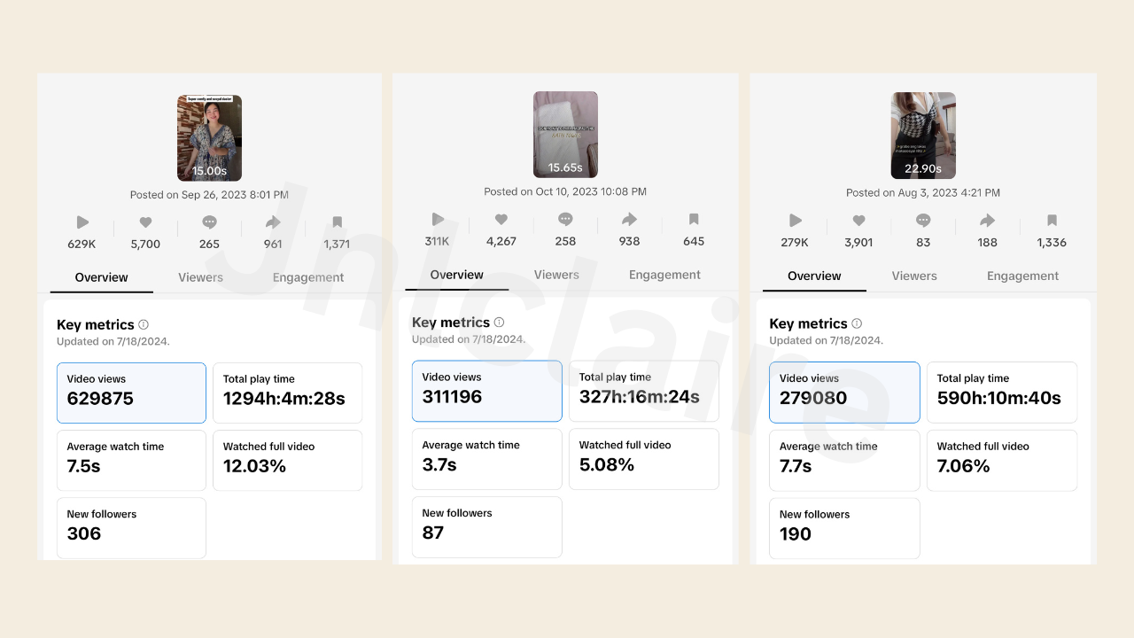Click the bookmark icon above 645
The image size is (1134, 638).
click(694, 219)
